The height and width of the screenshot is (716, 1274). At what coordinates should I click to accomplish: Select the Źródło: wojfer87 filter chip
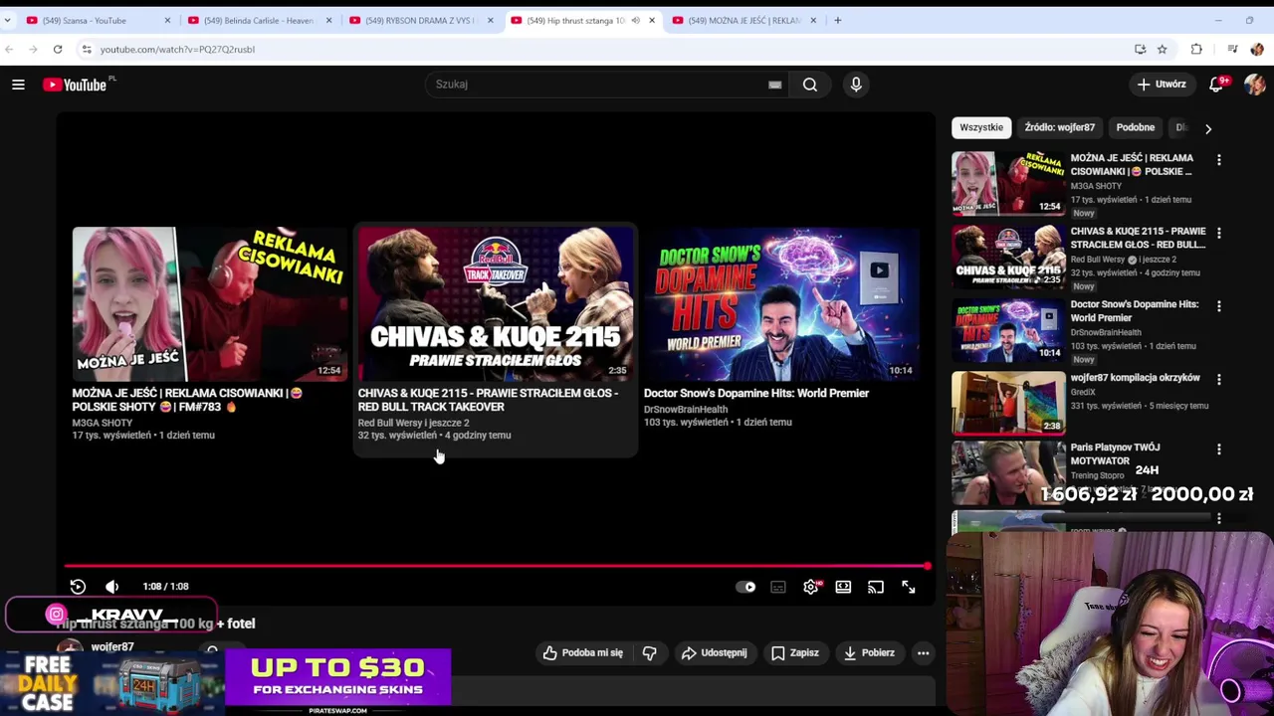1059,127
